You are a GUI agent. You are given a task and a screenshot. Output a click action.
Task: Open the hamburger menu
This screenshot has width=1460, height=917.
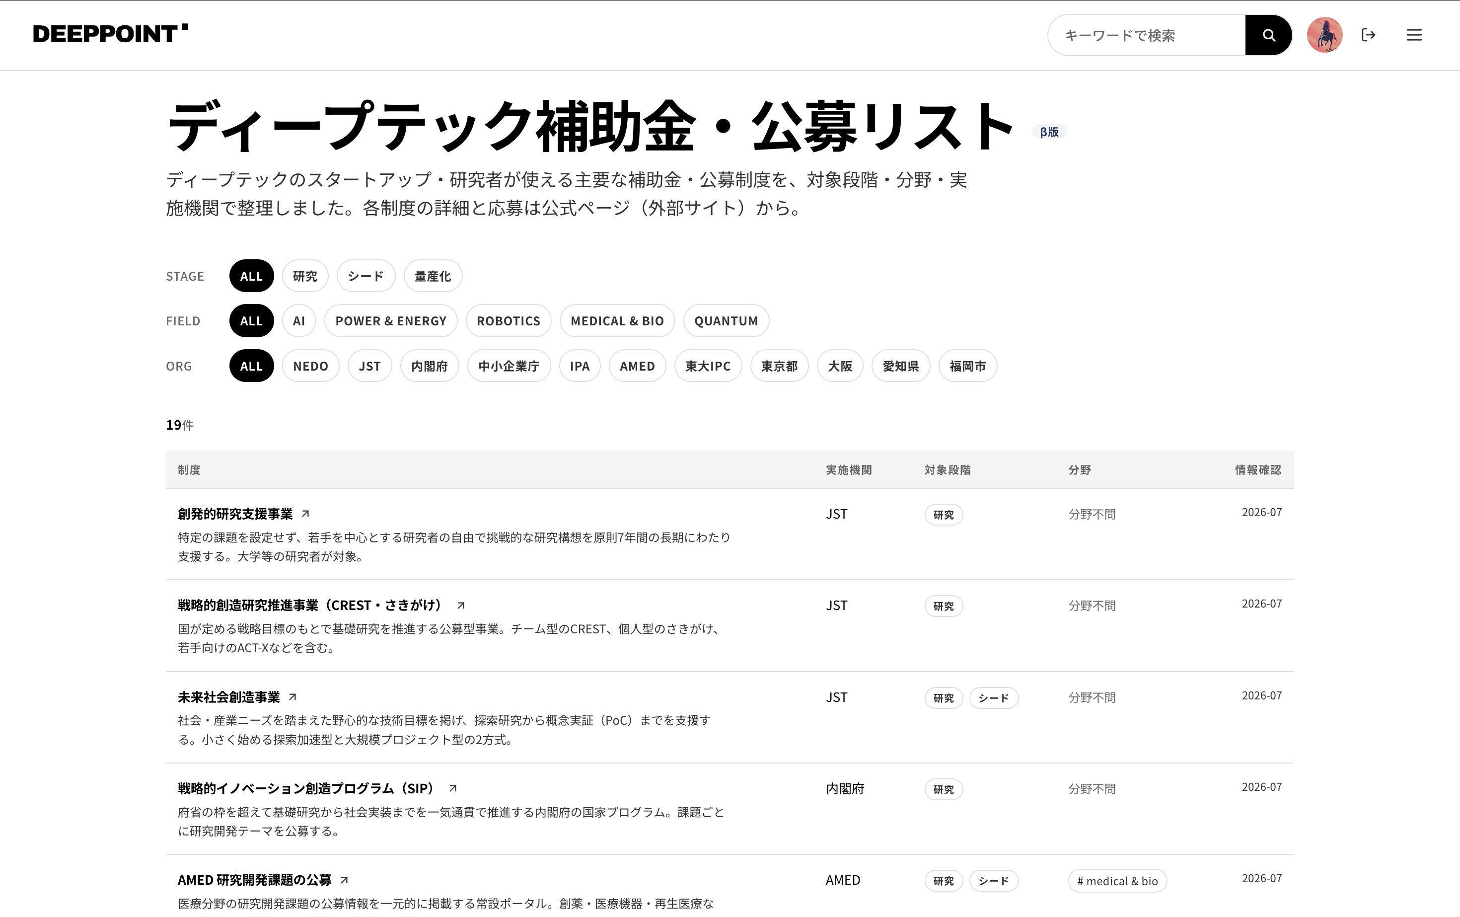pos(1414,35)
